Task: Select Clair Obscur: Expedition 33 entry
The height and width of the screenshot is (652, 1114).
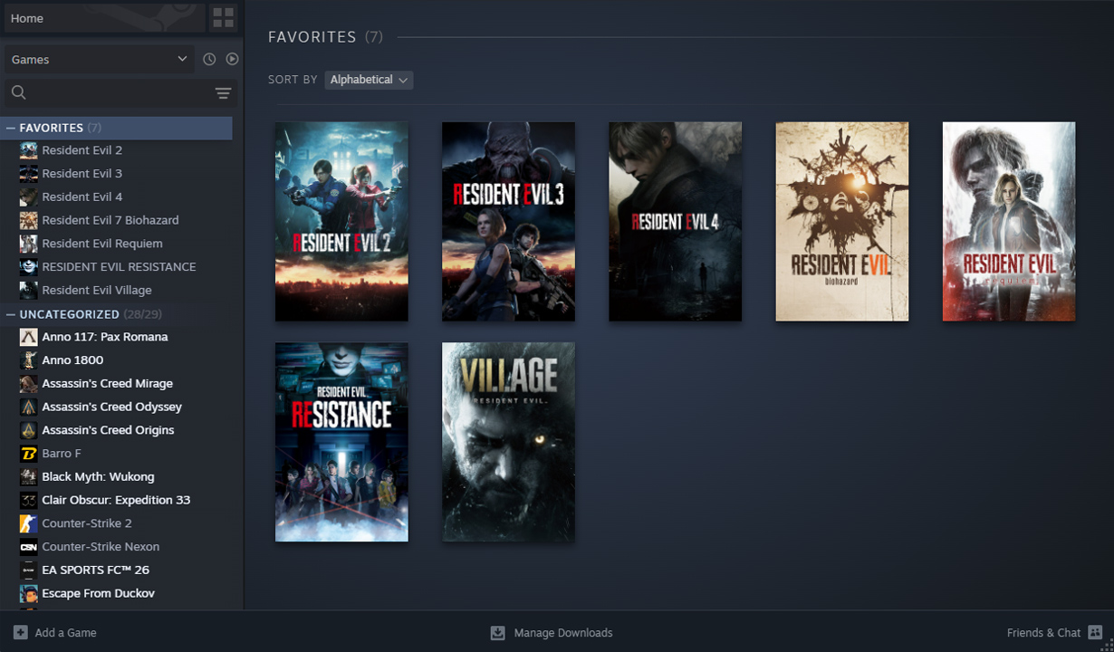Action: click(x=115, y=500)
